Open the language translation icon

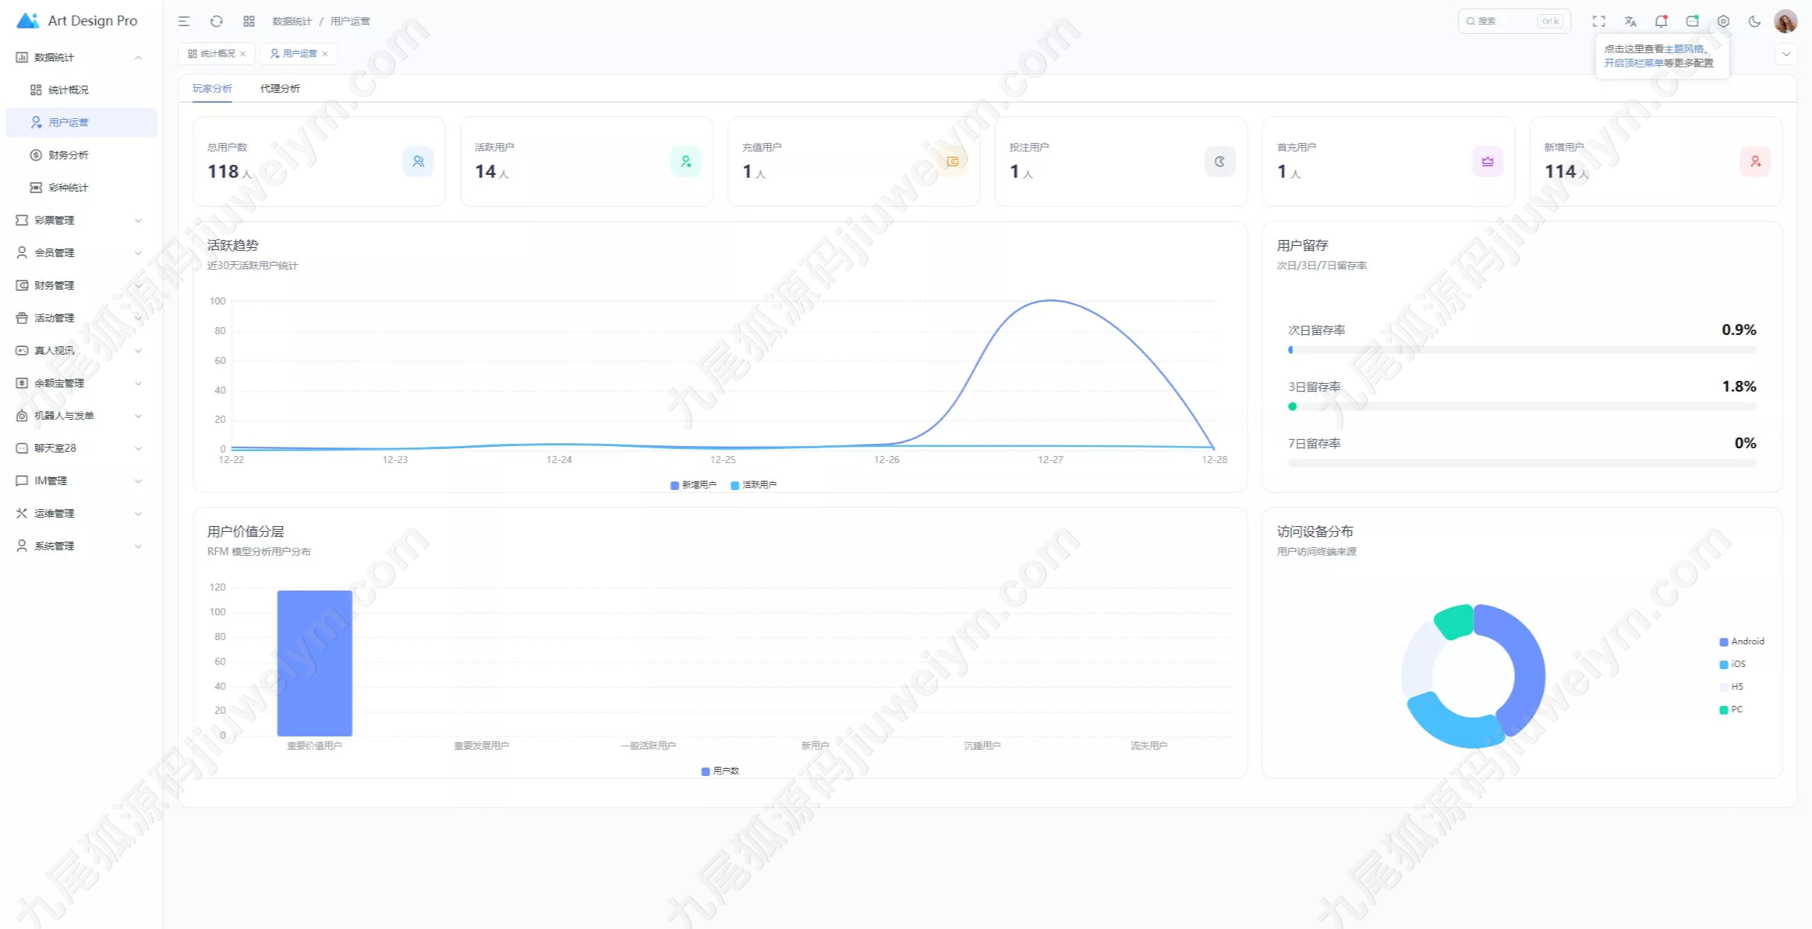point(1630,21)
